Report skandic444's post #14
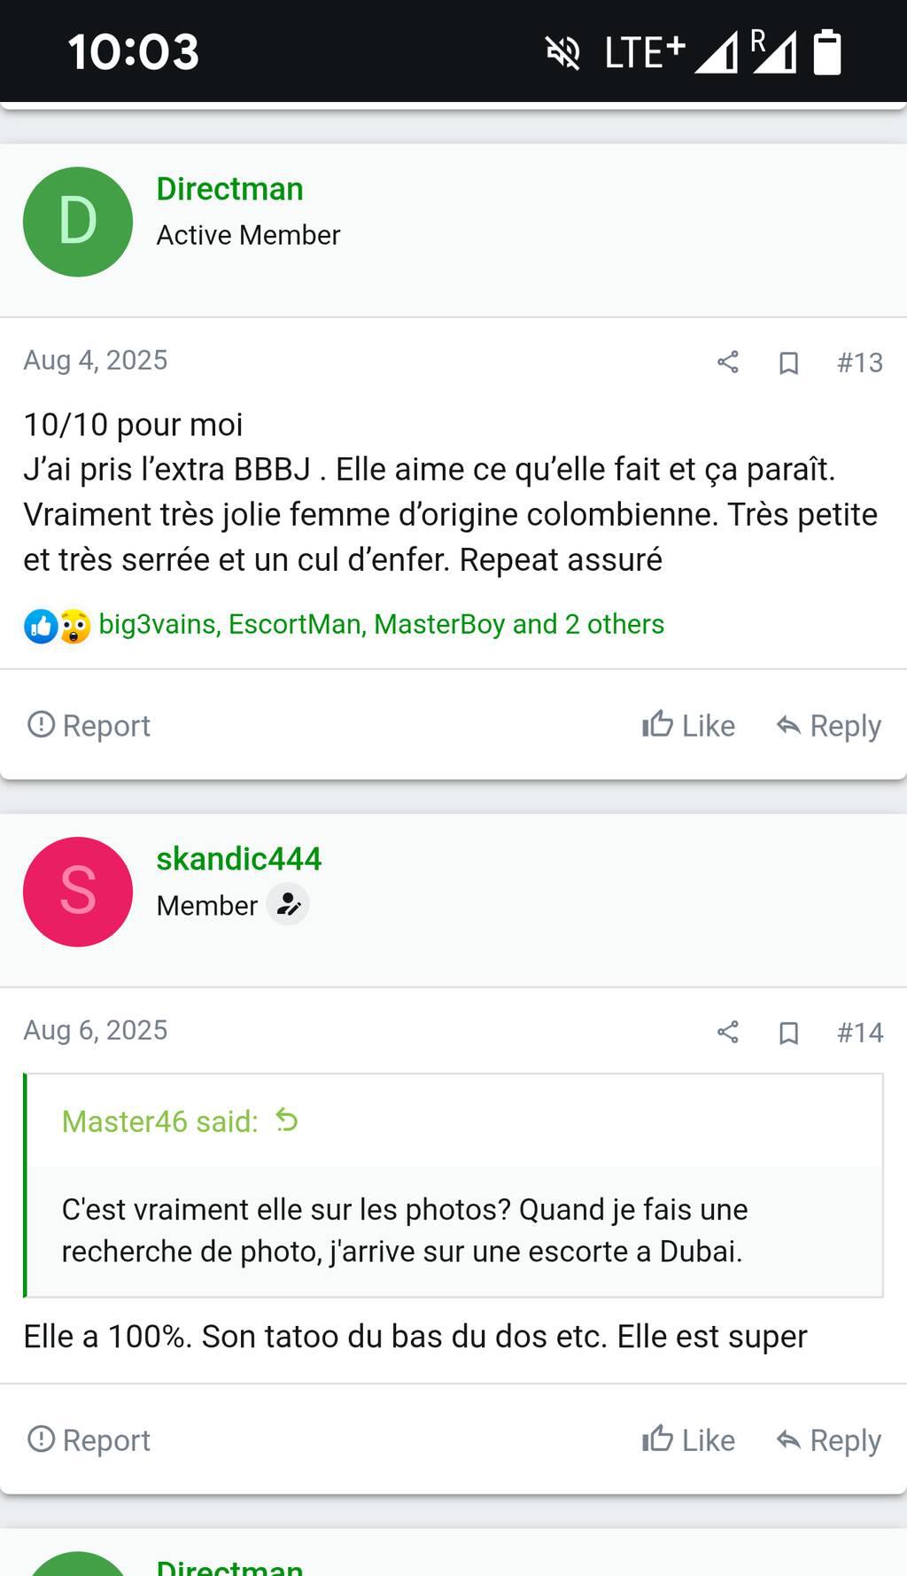Screen dimensions: 907x1576 coord(89,1439)
